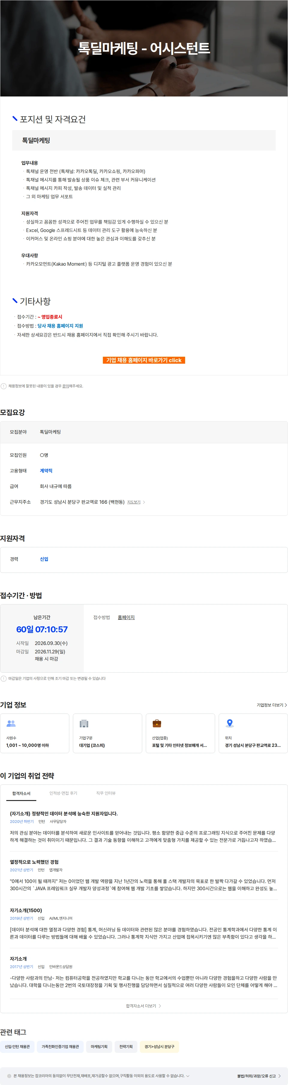Screen dimensions: 288x1085
Task: Select the 합격자소서 tab
Action: 21,793
